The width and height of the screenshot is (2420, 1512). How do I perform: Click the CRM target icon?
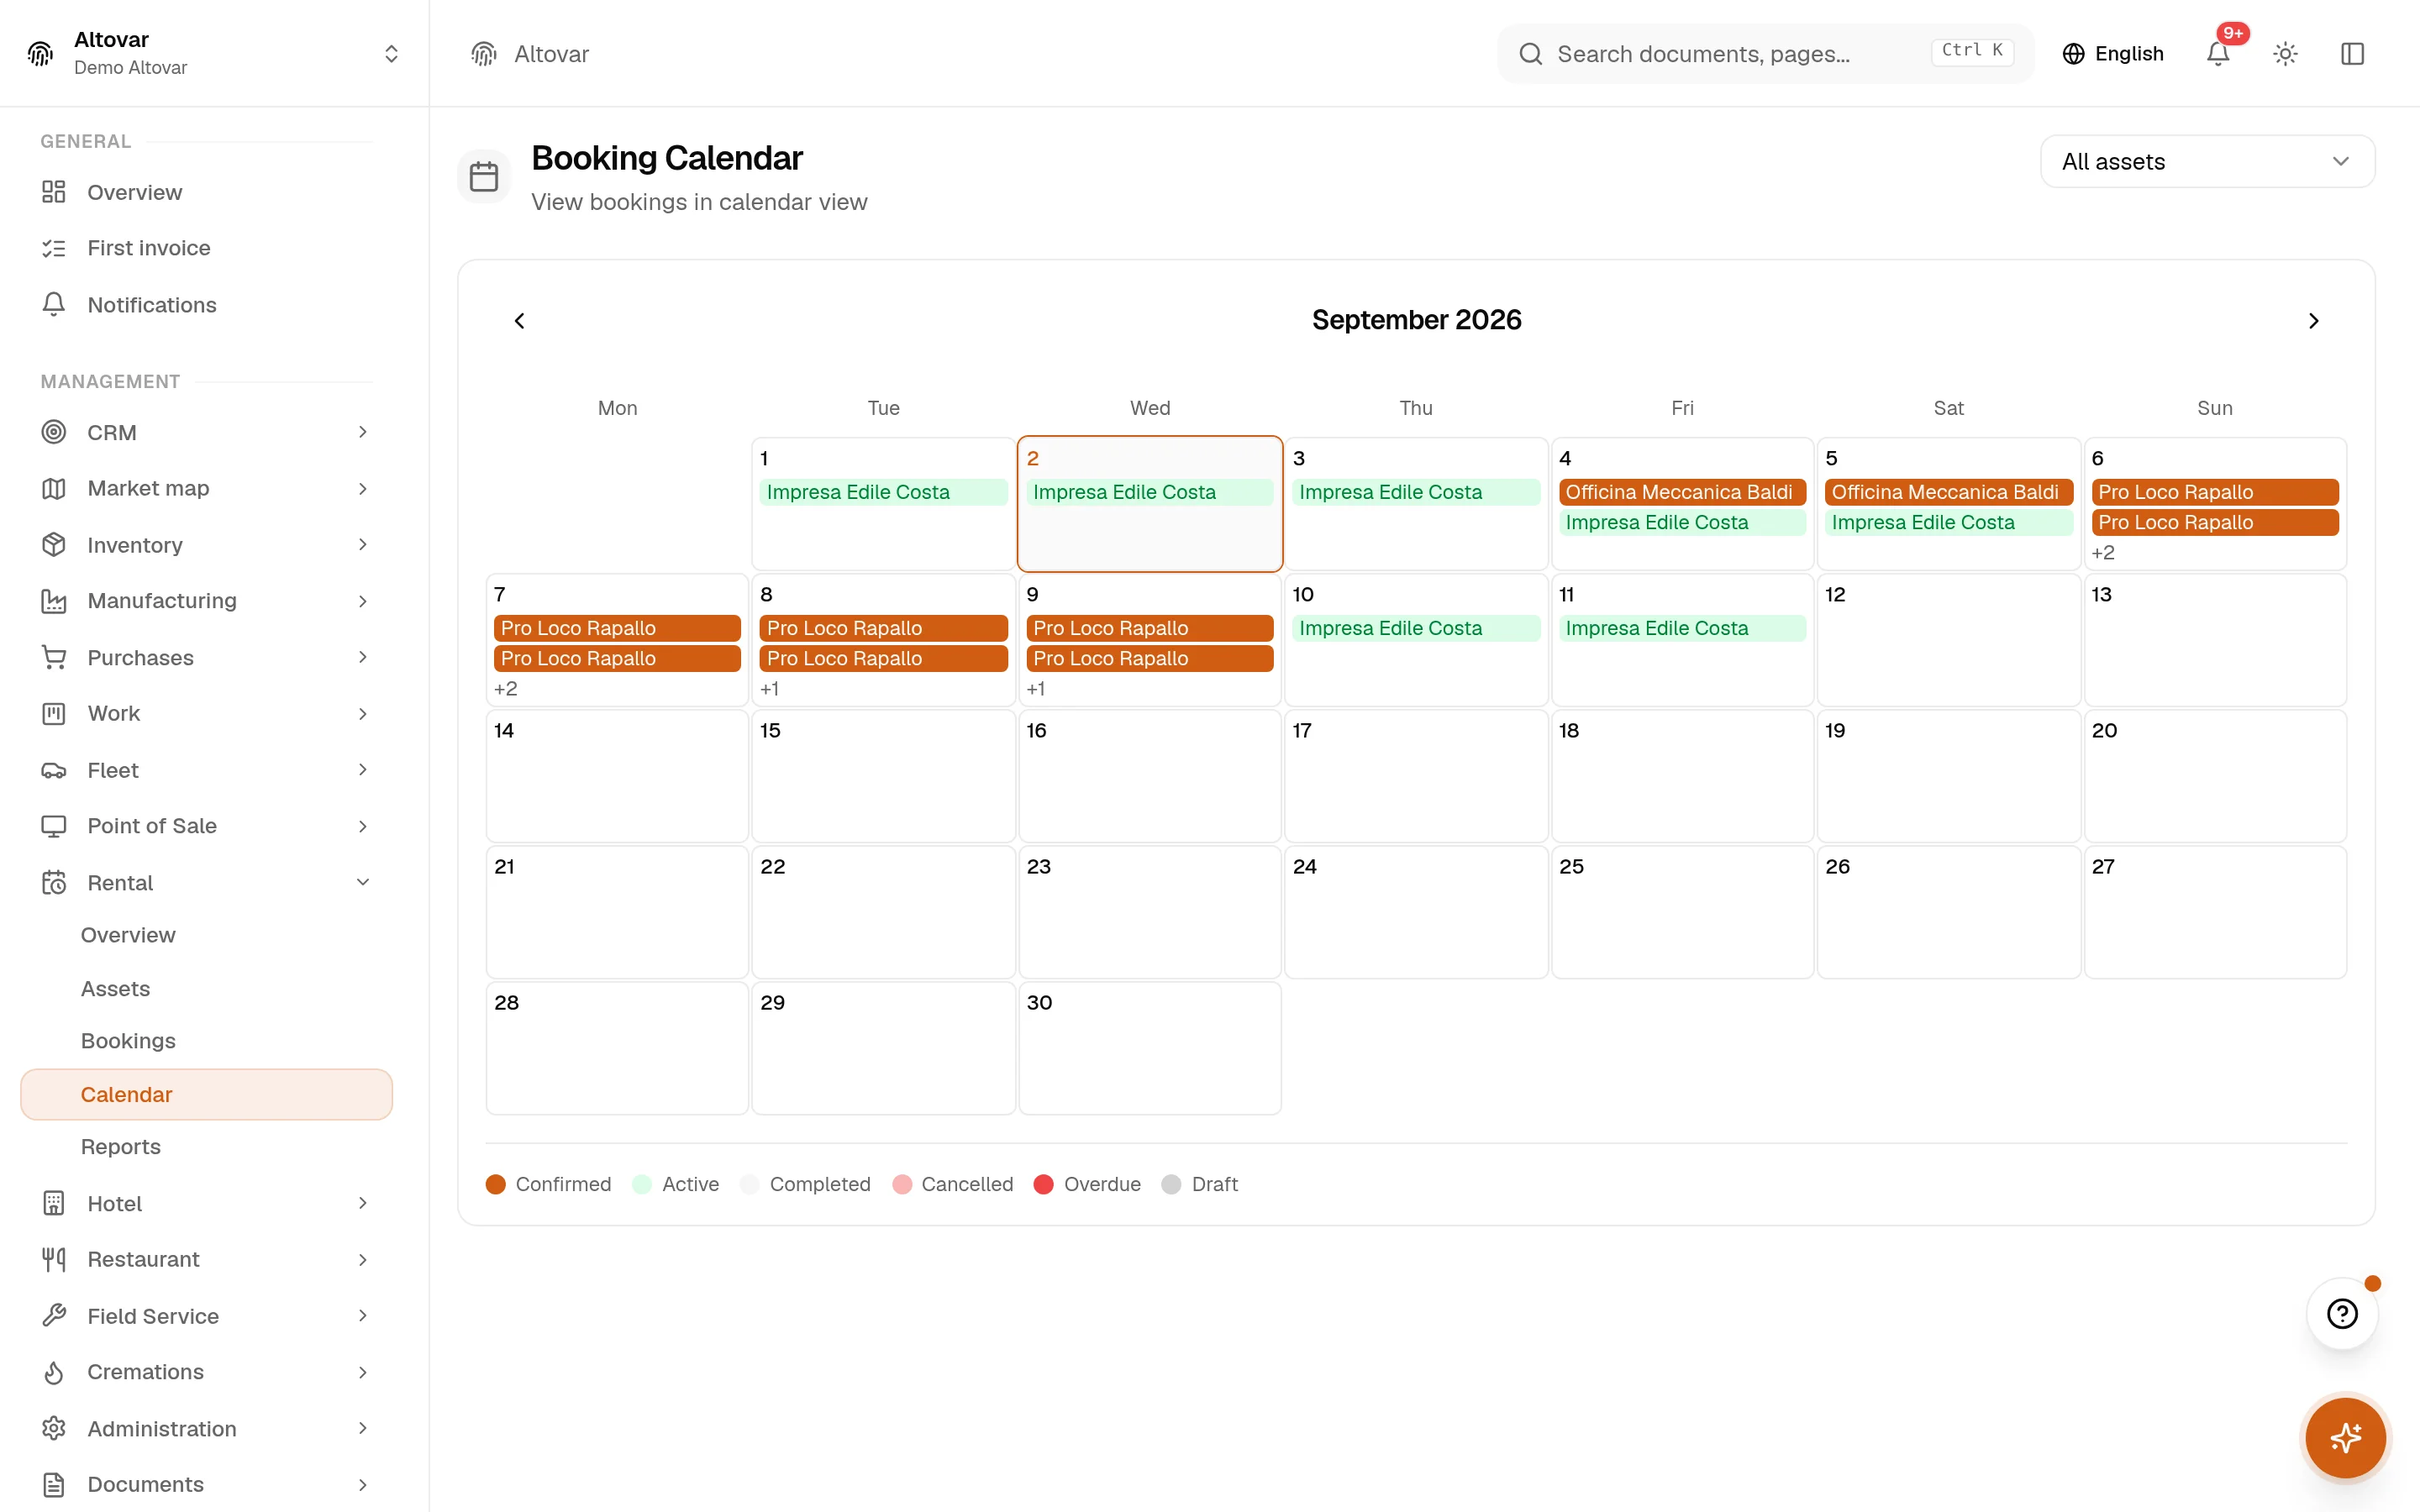point(54,432)
